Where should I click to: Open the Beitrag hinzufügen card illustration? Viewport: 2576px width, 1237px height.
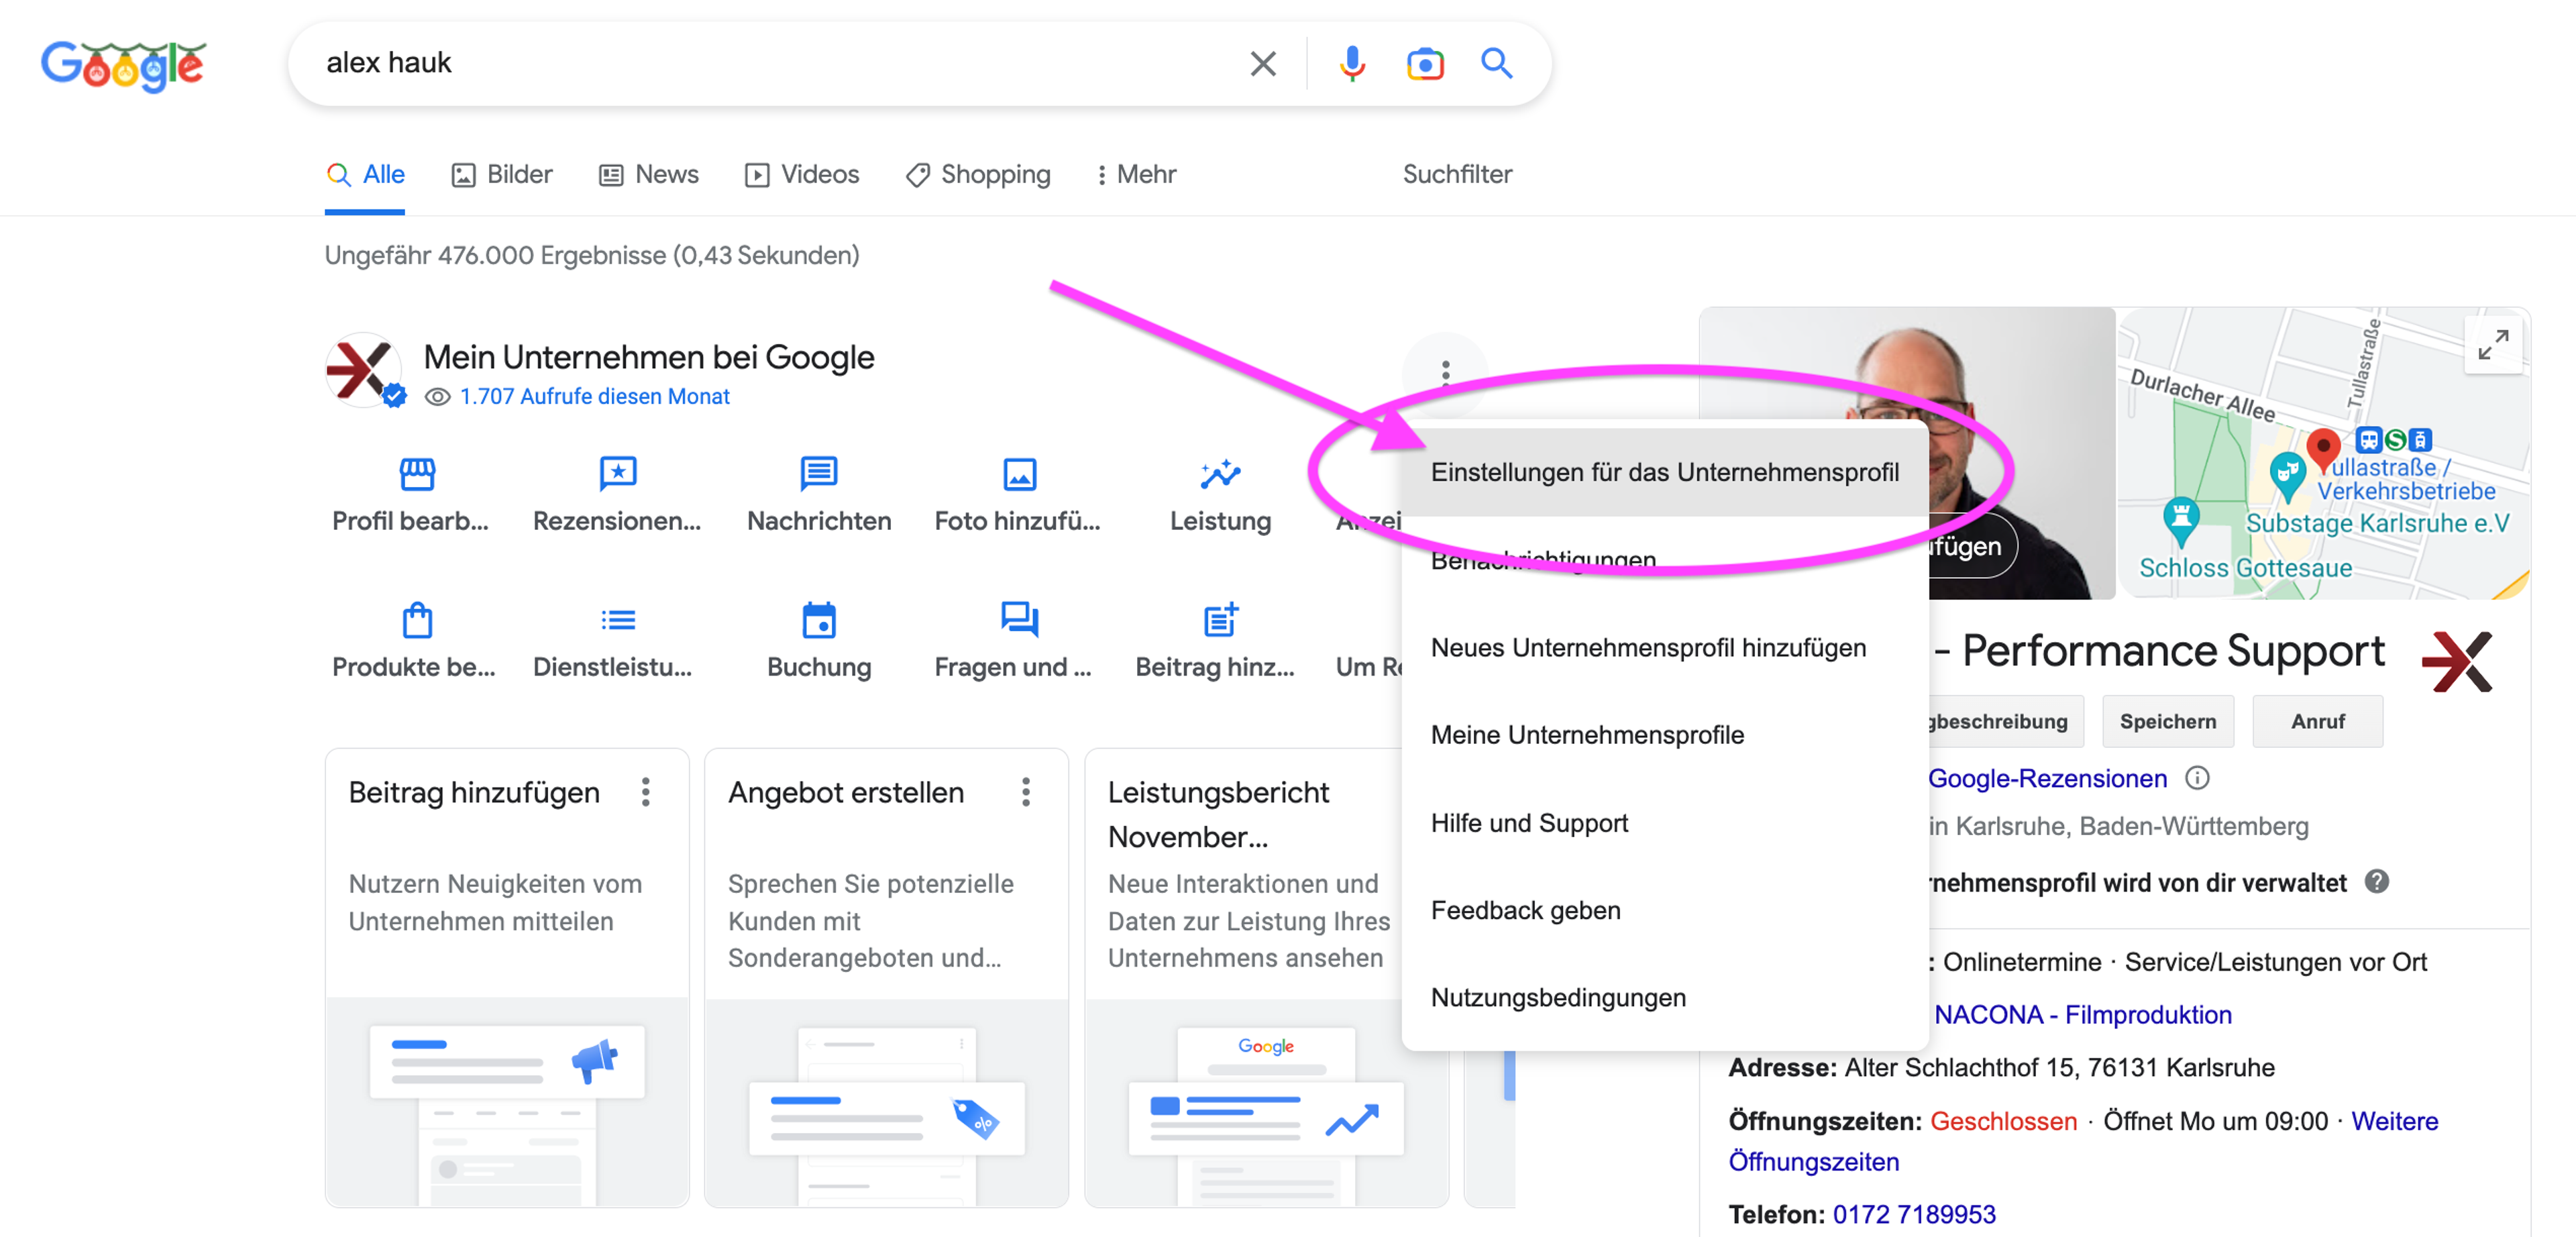pos(507,1102)
